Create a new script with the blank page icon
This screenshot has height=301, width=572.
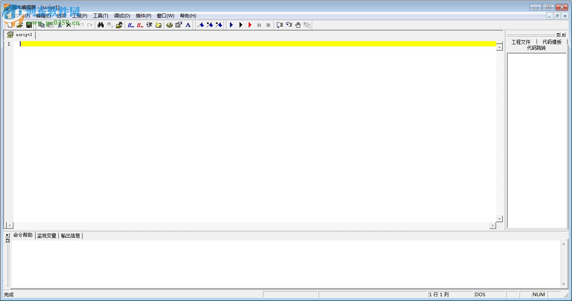(10, 25)
